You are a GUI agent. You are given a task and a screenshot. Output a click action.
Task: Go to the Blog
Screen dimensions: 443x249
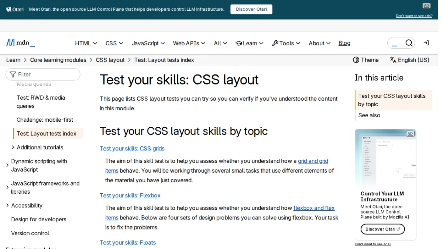point(344,43)
